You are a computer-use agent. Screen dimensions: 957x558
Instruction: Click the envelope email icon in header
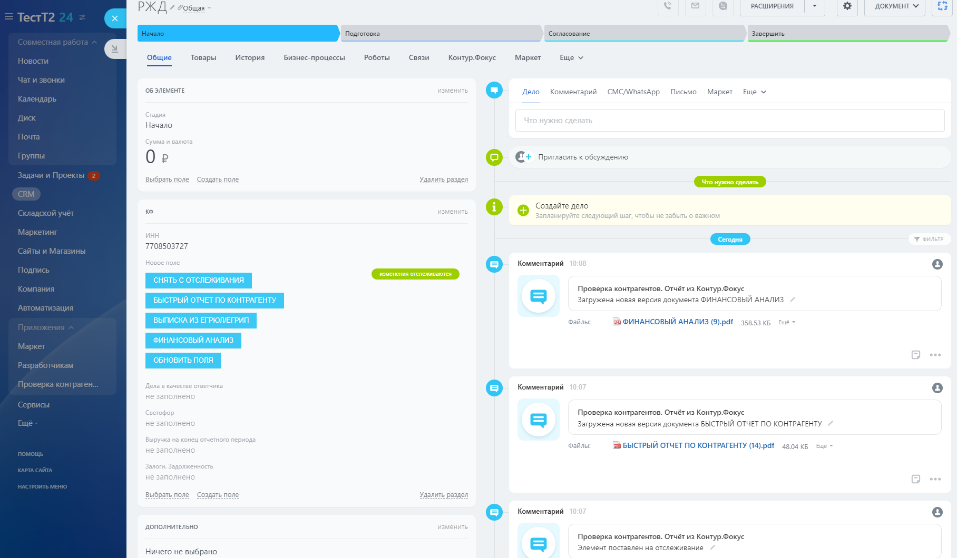[695, 6]
